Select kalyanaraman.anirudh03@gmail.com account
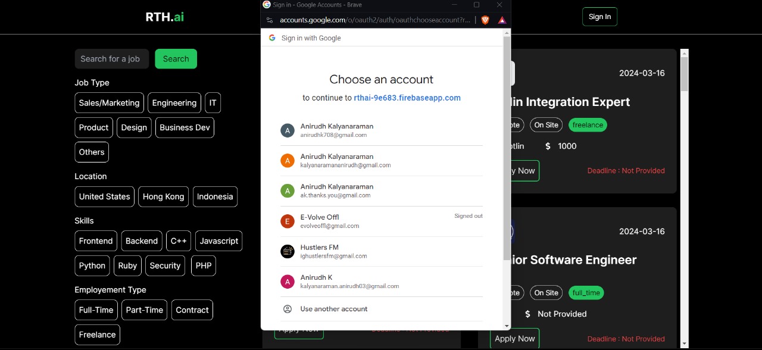The image size is (762, 350). tap(382, 282)
